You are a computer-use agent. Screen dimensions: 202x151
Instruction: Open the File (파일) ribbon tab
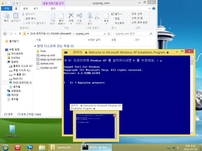pos(7,9)
